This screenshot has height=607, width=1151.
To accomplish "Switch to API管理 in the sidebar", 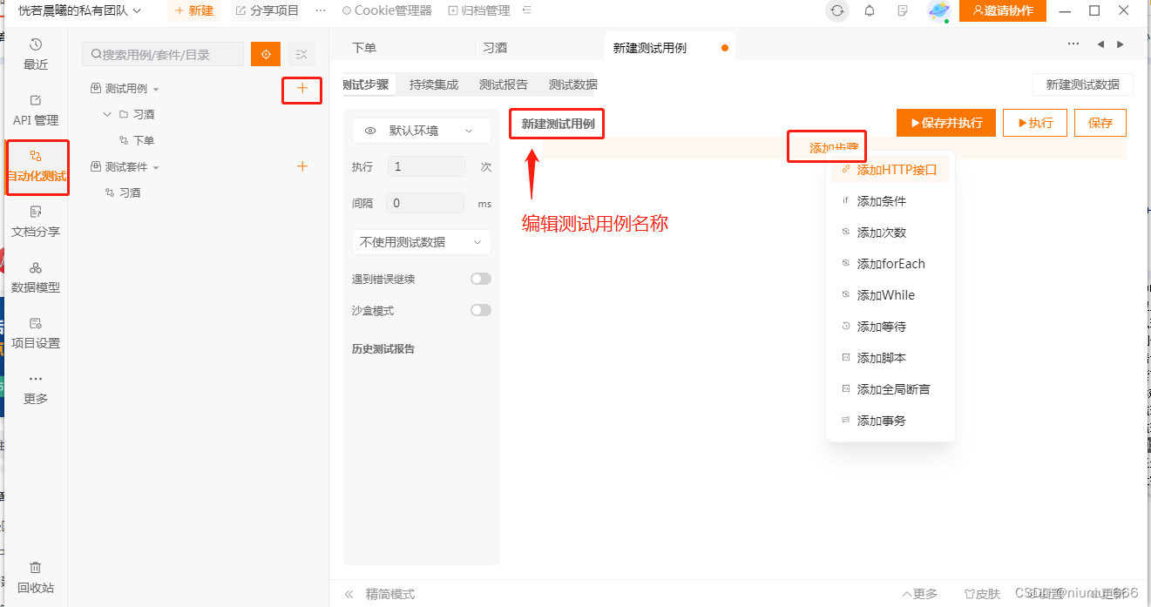I will tap(36, 109).
